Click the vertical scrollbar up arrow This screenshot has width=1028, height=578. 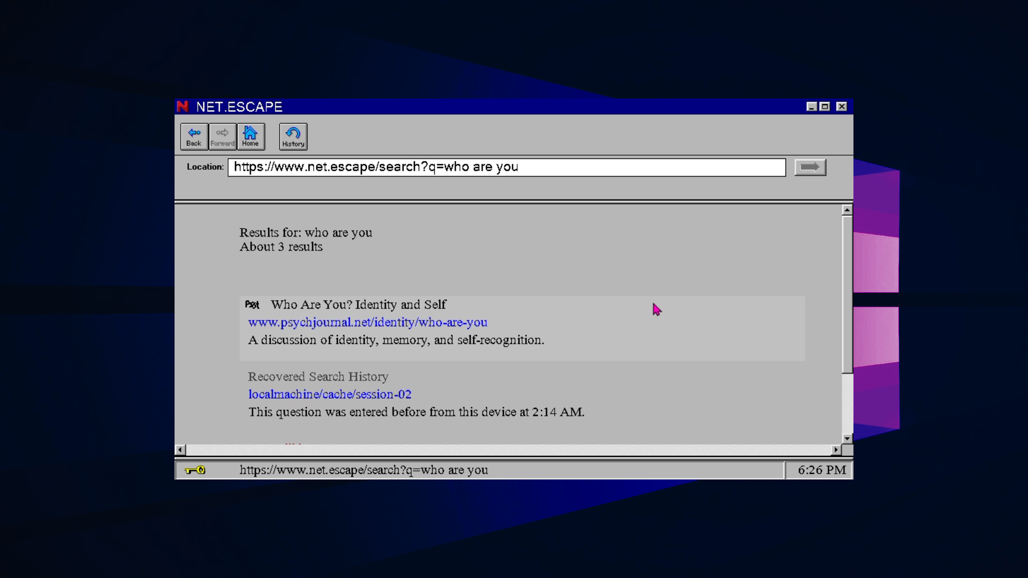(x=846, y=210)
